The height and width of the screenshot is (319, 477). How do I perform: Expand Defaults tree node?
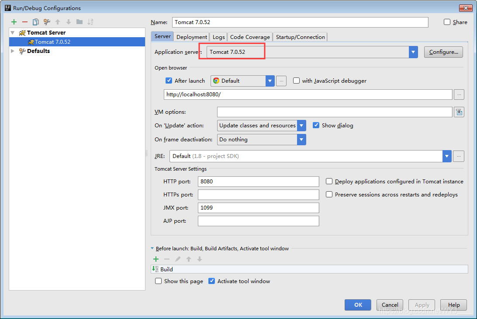point(13,51)
